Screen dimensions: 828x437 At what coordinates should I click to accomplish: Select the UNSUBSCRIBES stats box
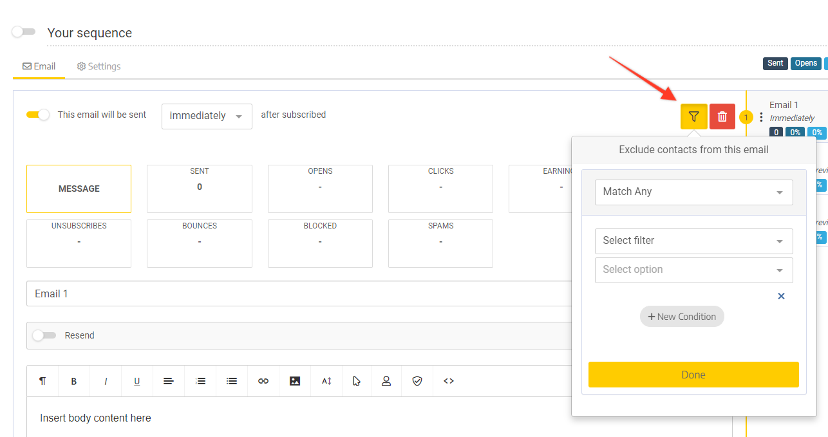(x=79, y=243)
